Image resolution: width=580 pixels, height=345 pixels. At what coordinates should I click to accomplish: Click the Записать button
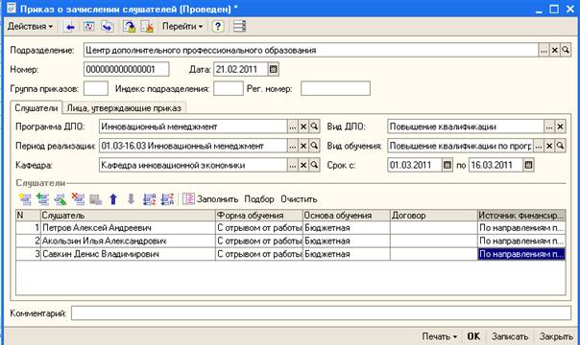coord(510,336)
